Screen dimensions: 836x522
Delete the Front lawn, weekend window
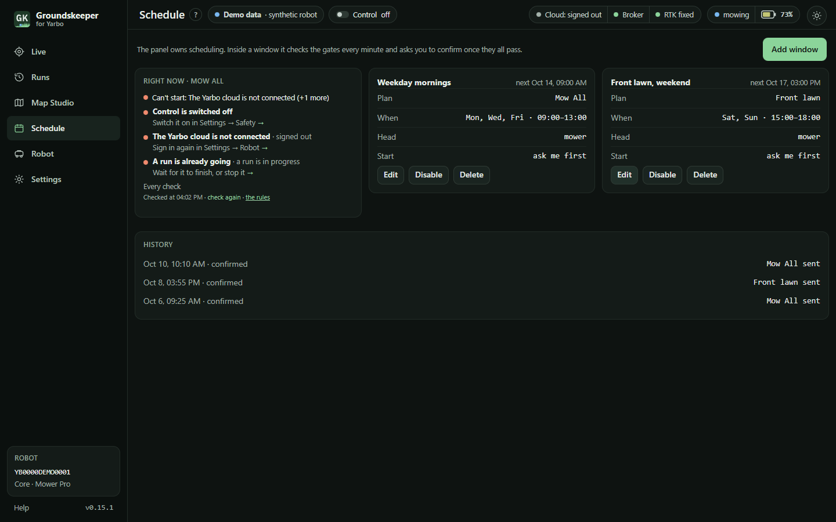(x=705, y=175)
